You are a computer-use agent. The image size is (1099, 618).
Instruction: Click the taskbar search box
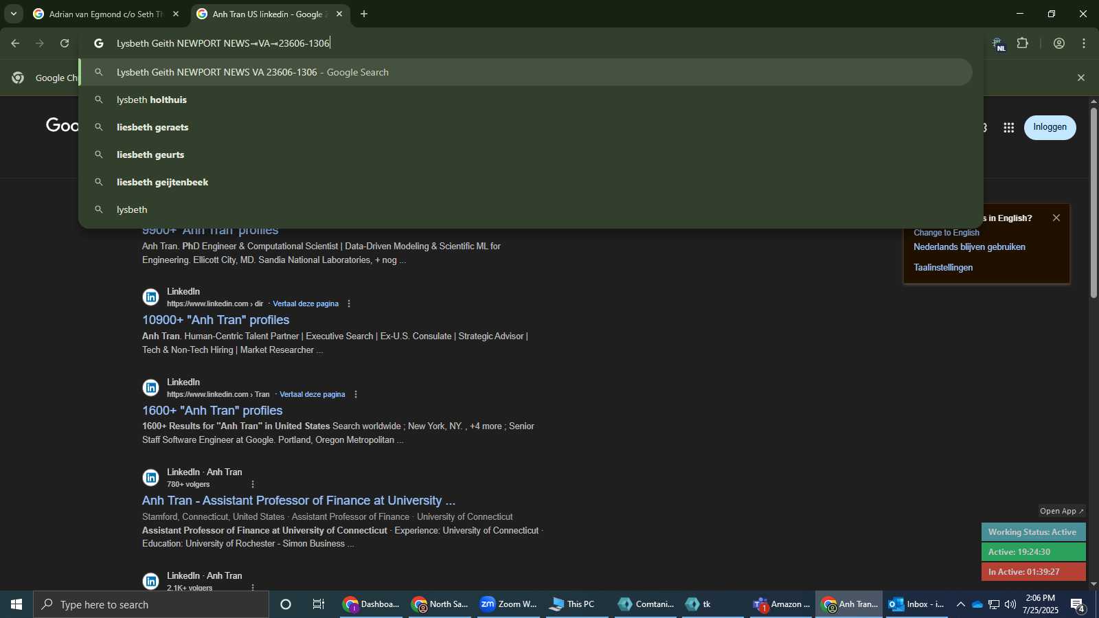[151, 604]
